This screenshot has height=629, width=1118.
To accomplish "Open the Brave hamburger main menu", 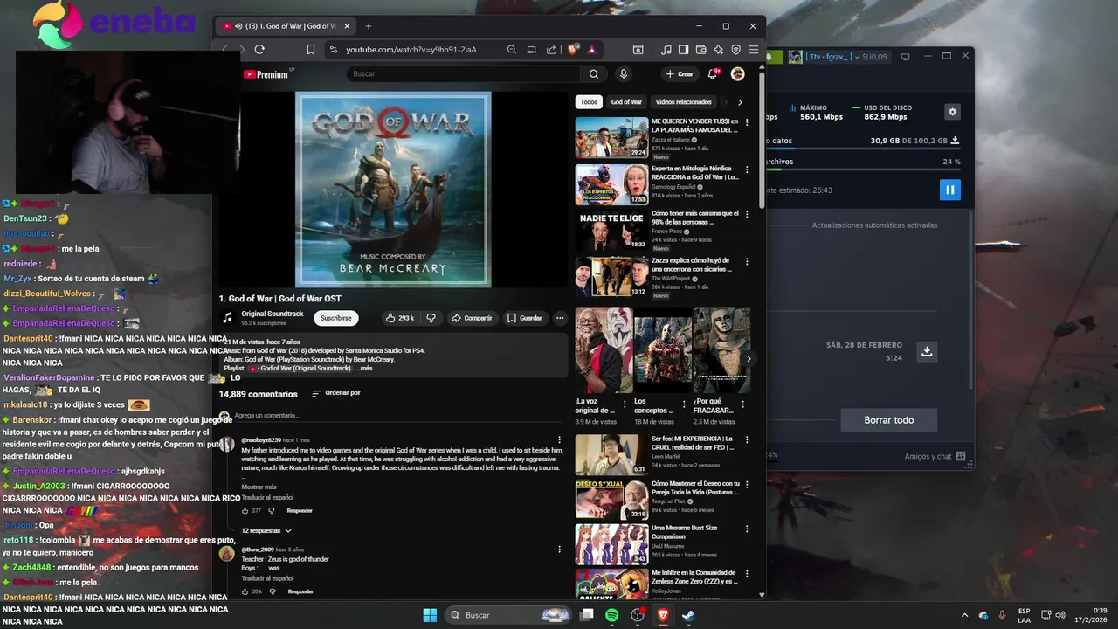I will click(x=753, y=50).
